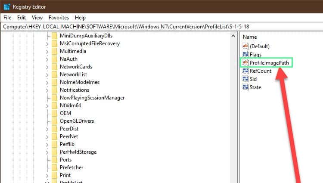323x183 pixels.
Task: Click the Sid binary value icon
Action: click(x=245, y=79)
